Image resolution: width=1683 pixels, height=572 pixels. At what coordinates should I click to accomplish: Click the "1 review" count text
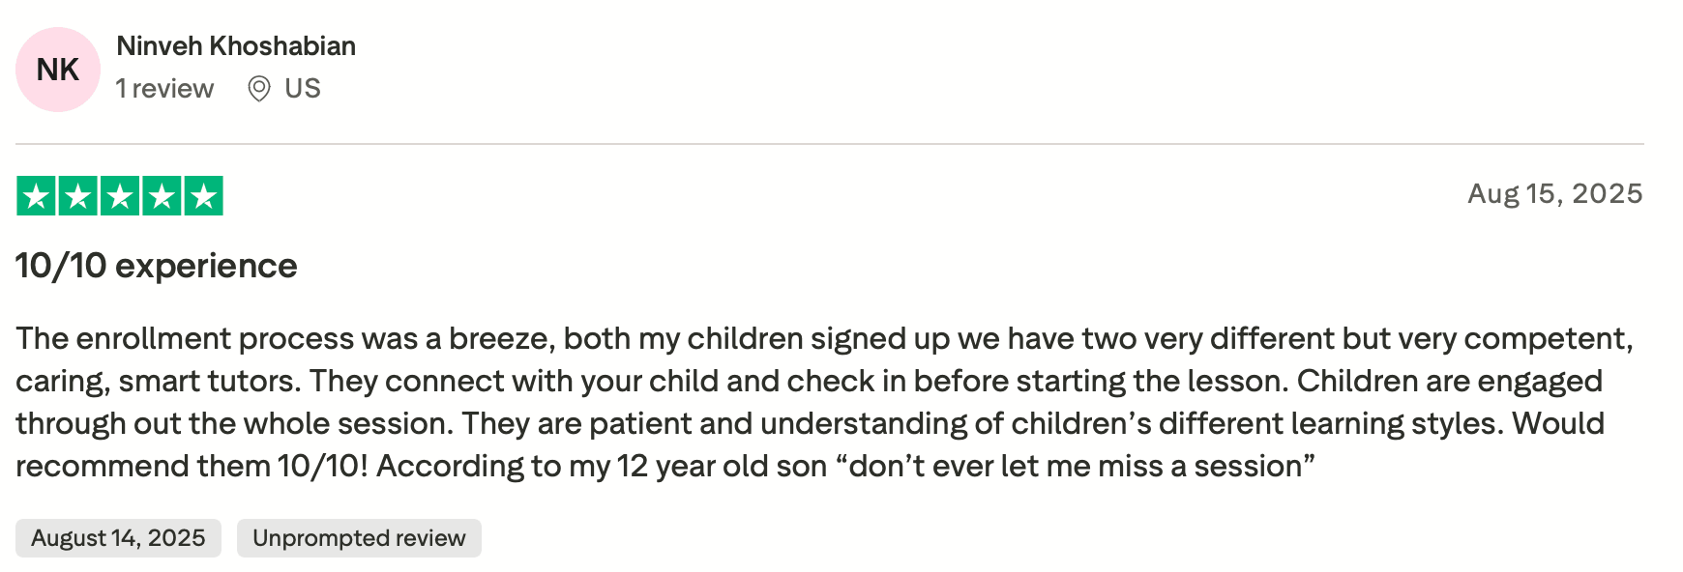click(164, 89)
